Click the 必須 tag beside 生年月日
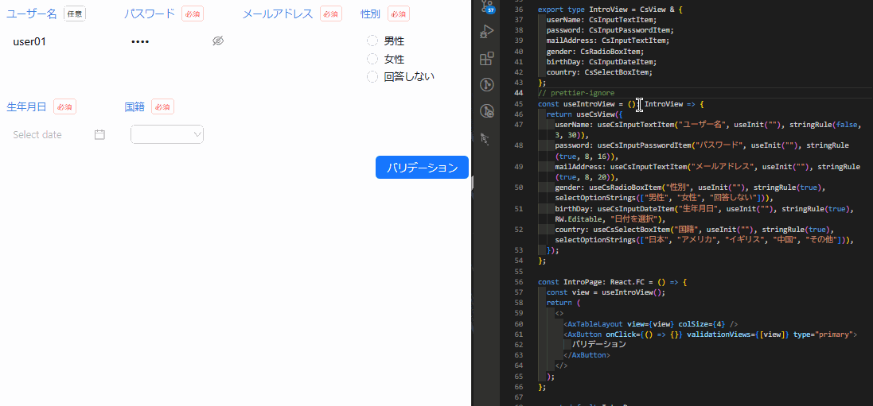This screenshot has width=873, height=406. point(64,106)
